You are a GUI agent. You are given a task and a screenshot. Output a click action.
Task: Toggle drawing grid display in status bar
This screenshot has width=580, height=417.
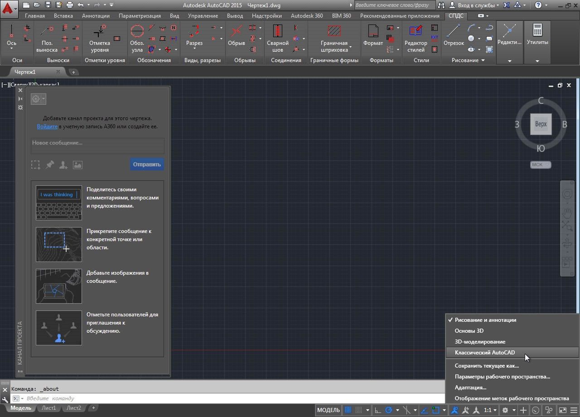(348, 410)
